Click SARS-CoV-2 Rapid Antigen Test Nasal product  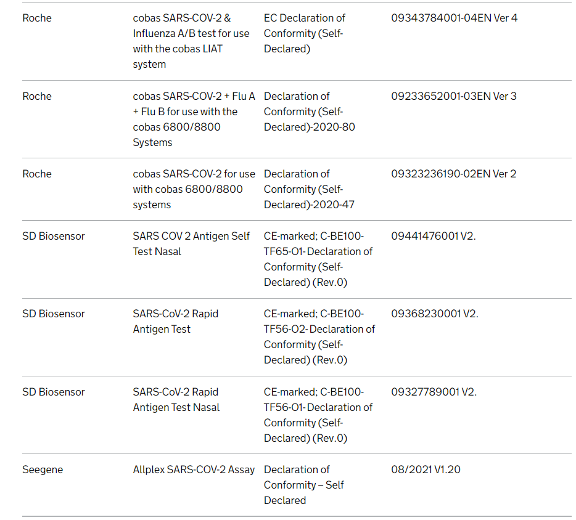pos(176,400)
